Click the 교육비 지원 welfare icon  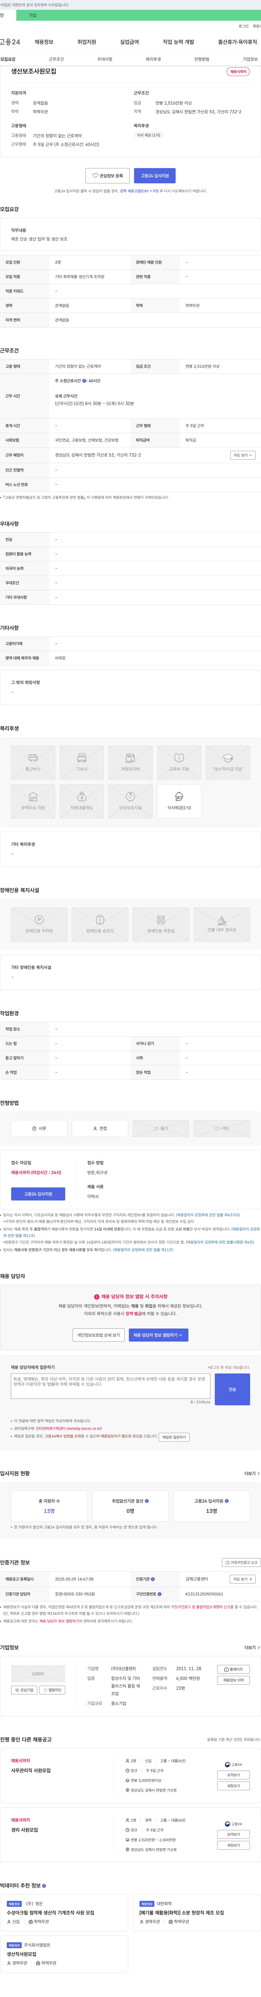(x=179, y=762)
